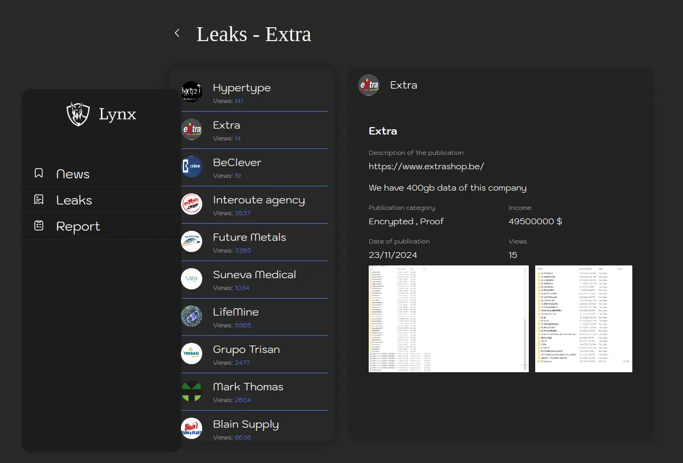
Task: Click the Grupo Trisan logo avatar
Action: [x=192, y=354]
